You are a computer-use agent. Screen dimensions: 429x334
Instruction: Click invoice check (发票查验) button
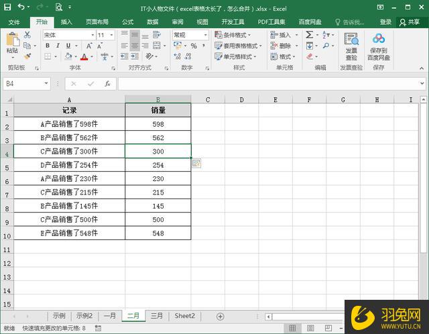(x=351, y=46)
